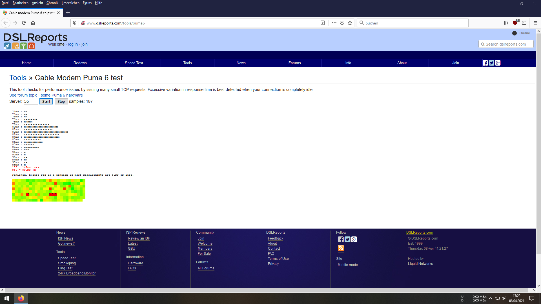Image resolution: width=541 pixels, height=304 pixels.
Task: Open Facebook icon in navigation bar
Action: tap(485, 63)
